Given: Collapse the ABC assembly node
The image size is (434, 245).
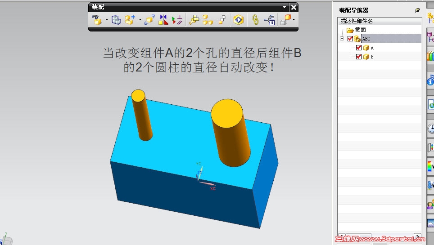Looking at the screenshot, I should point(342,39).
